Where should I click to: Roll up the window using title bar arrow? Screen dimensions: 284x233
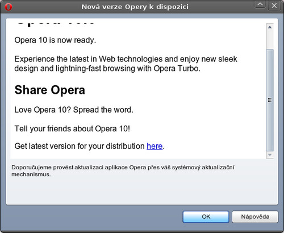(260, 5)
